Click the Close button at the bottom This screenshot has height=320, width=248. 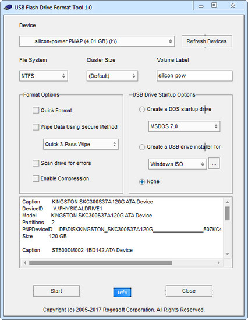point(189,291)
